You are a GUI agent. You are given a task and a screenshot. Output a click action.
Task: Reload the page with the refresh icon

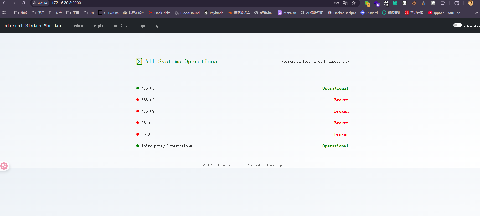tap(23, 3)
